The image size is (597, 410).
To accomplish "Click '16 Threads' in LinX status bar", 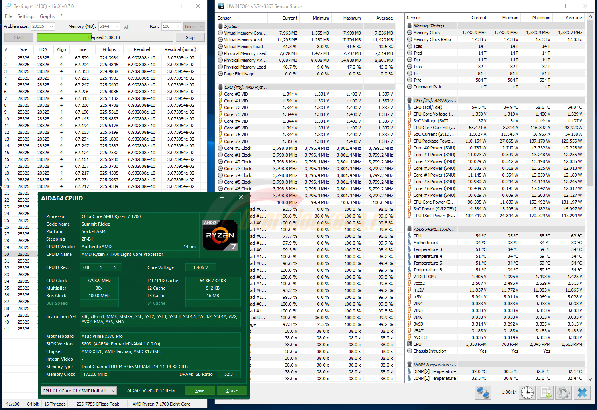I will tap(55, 404).
